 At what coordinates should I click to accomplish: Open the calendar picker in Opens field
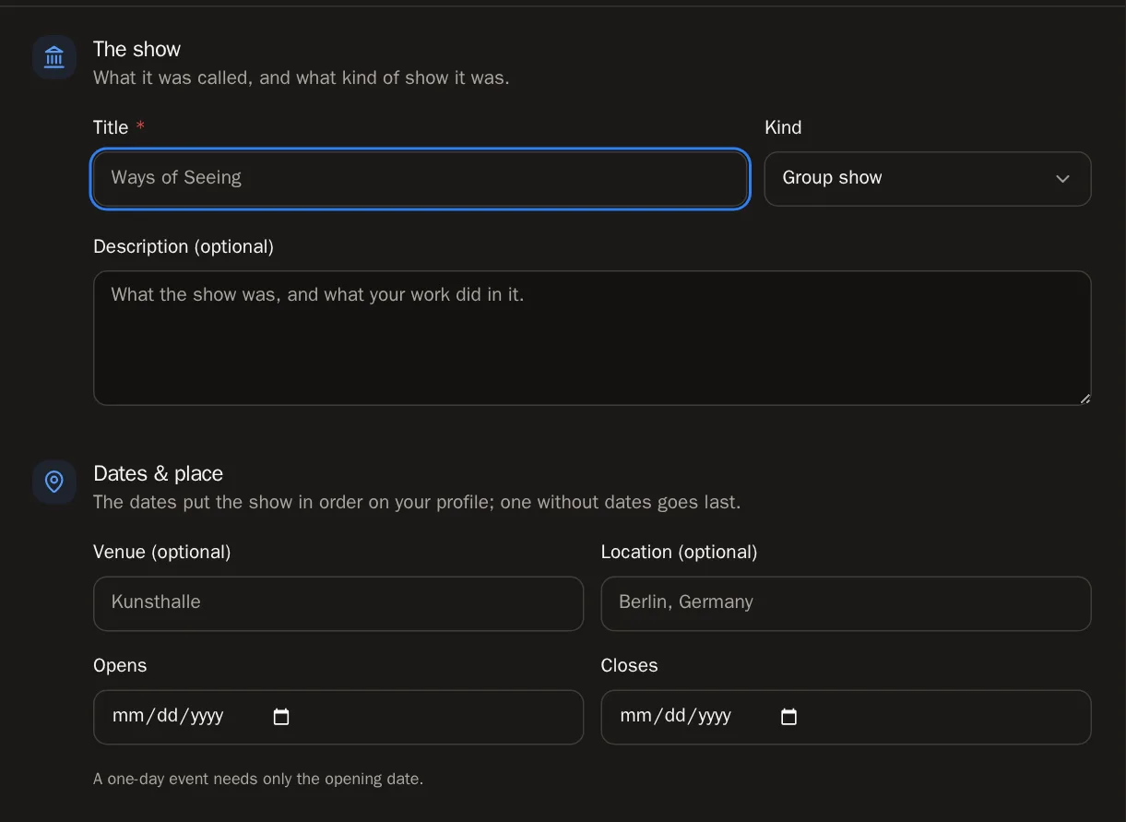281,717
